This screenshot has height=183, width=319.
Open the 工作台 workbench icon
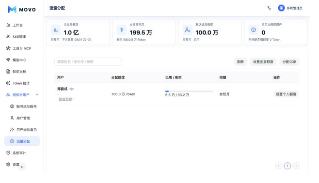click(x=8, y=25)
